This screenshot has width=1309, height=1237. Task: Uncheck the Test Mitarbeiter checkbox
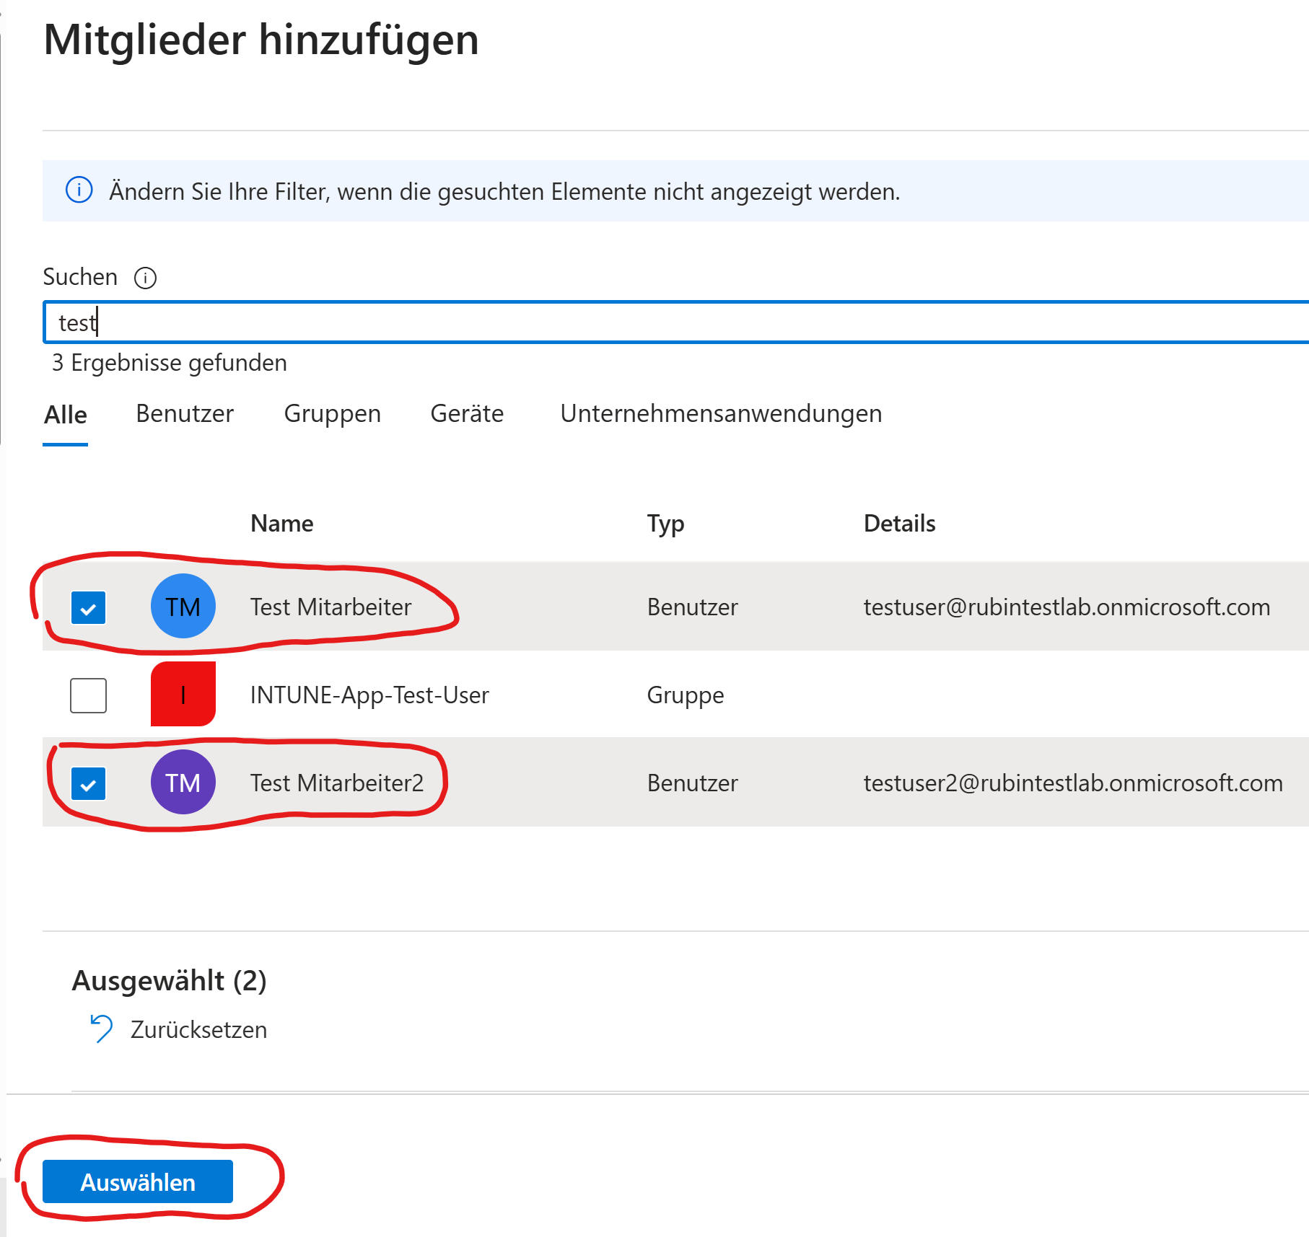coord(89,607)
